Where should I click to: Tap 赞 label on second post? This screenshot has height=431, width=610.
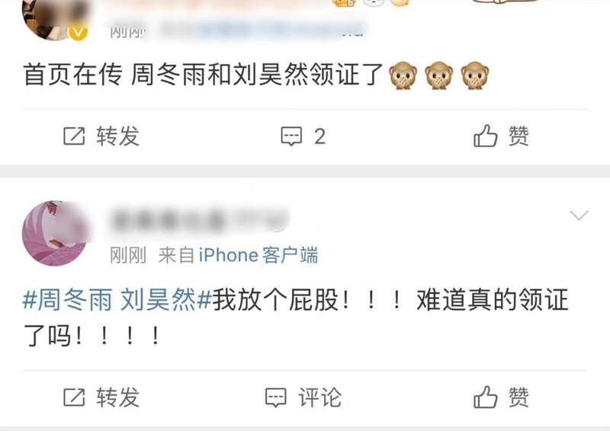tap(518, 397)
